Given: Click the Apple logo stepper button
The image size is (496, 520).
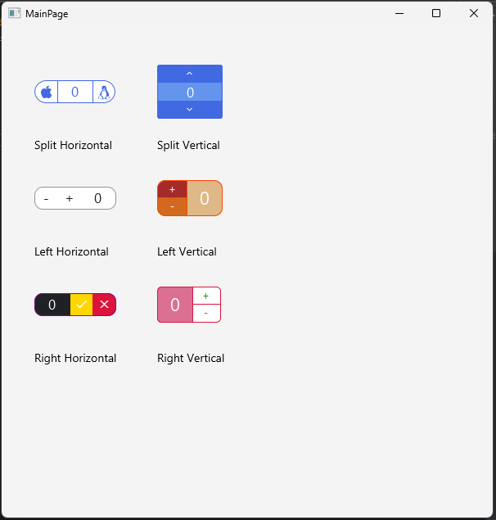Looking at the screenshot, I should click(47, 92).
